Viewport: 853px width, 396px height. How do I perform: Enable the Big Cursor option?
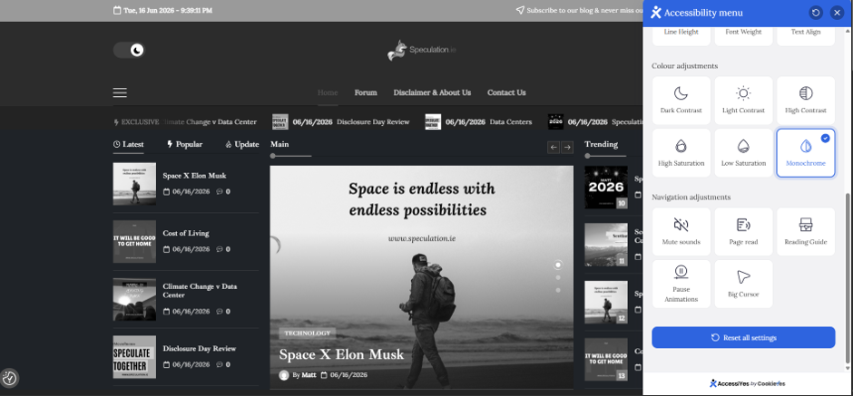point(743,285)
